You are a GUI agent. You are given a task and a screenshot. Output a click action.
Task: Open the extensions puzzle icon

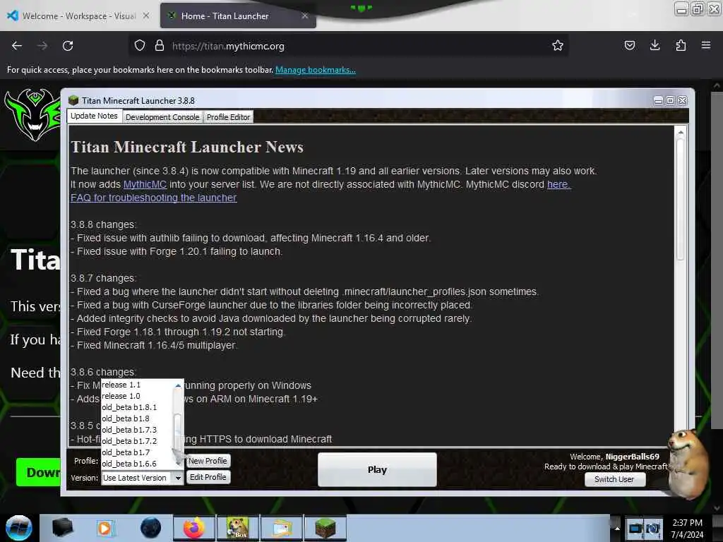pyautogui.click(x=681, y=46)
